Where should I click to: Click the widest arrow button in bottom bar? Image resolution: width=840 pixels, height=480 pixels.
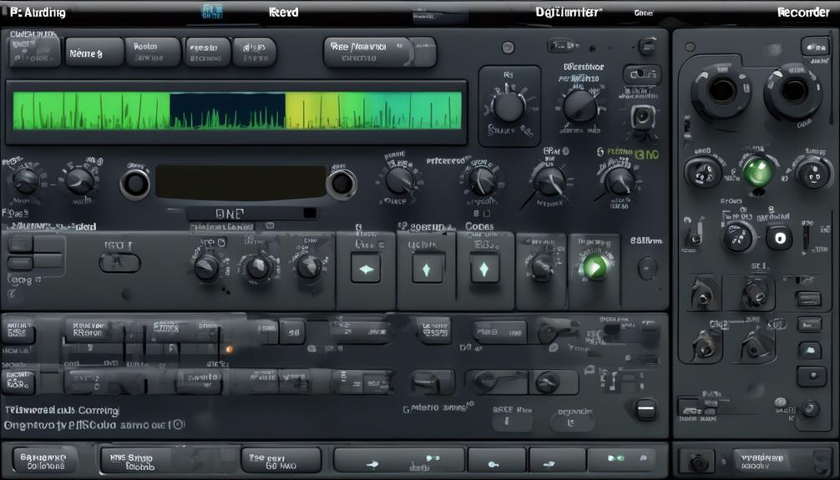[398, 460]
